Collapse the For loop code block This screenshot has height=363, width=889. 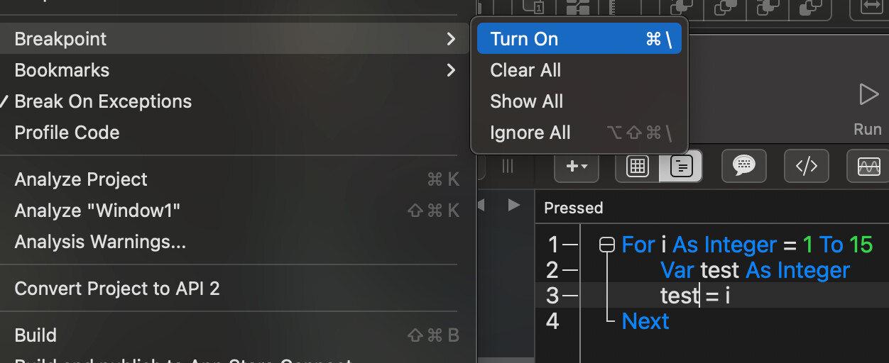[606, 245]
